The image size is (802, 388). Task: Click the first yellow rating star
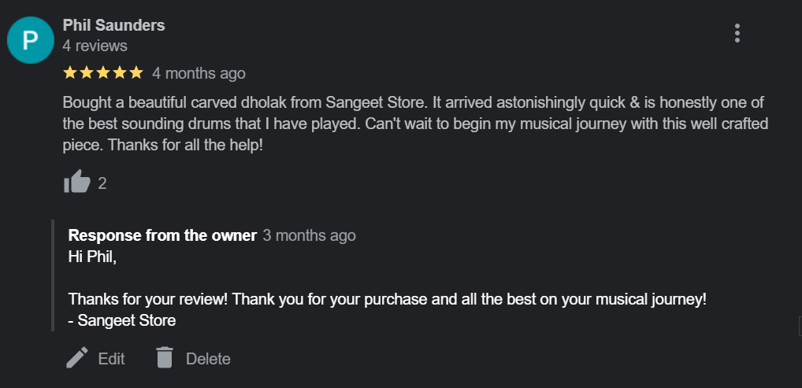(x=69, y=73)
